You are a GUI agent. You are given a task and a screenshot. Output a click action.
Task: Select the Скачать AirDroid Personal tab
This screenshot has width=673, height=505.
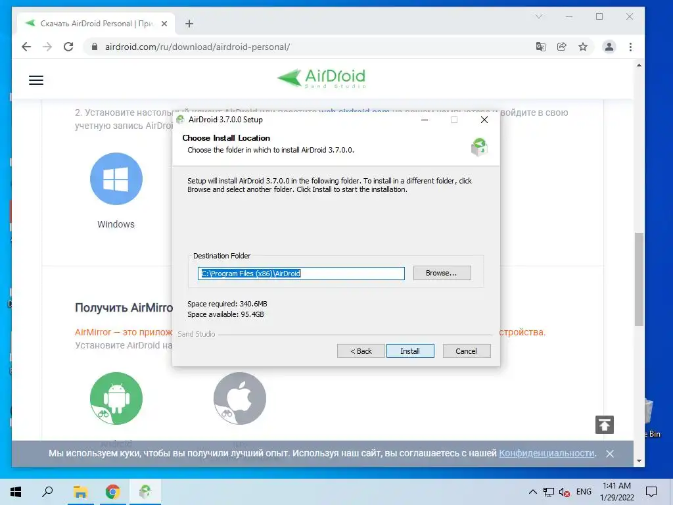[96, 24]
